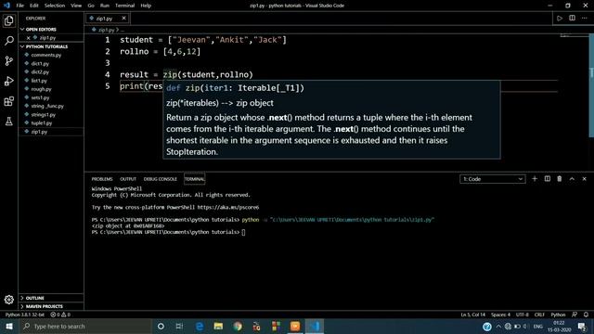The height and width of the screenshot is (334, 594).
Task: Click the Windows search box on taskbar
Action: click(85, 326)
